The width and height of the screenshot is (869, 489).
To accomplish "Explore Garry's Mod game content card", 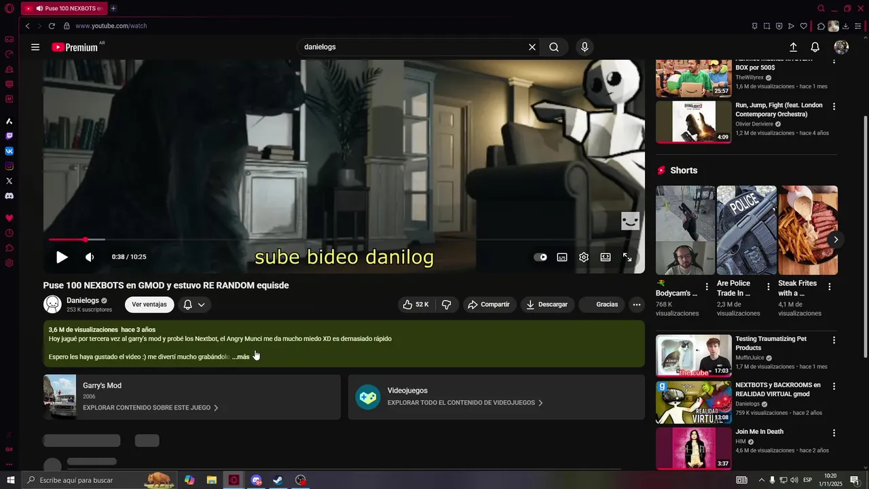I will [x=192, y=397].
